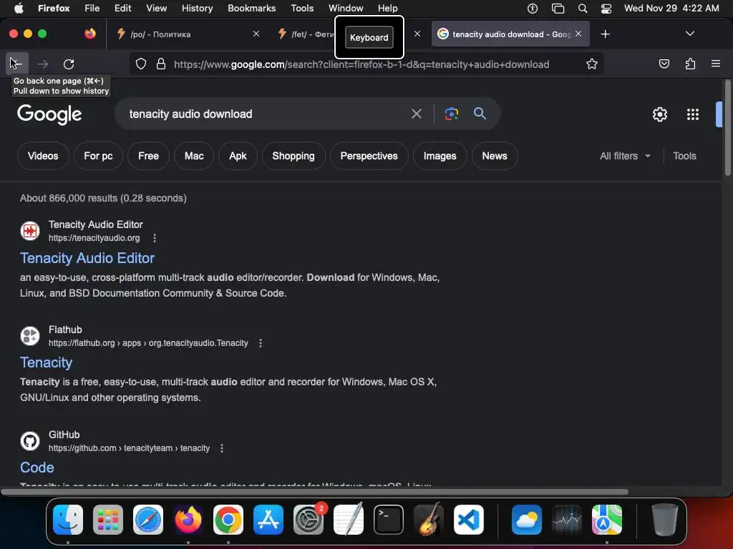Open more options for tenacityaudio.org result
The image size is (733, 549).
[155, 238]
